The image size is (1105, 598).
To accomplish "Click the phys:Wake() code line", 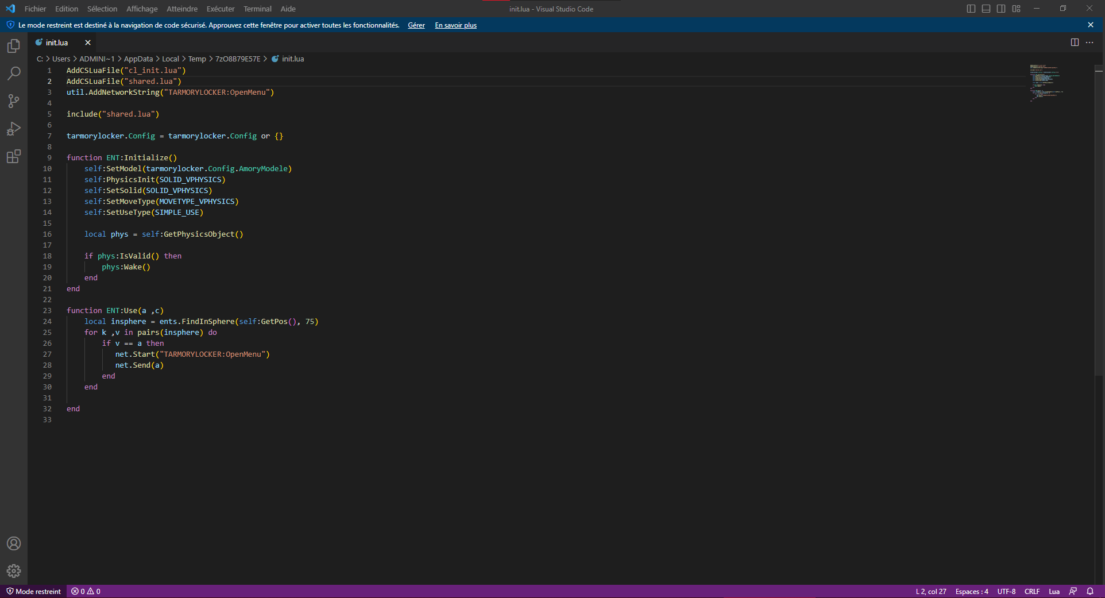I will pyautogui.click(x=126, y=267).
